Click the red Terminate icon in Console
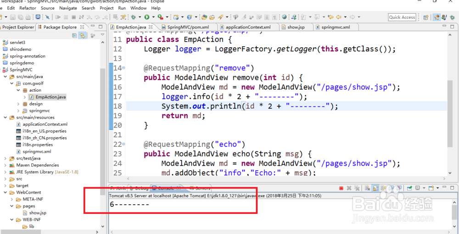 point(341,188)
